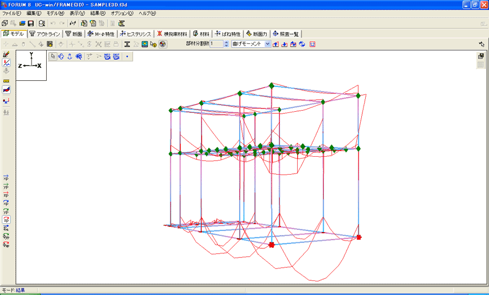Toggle the red φzp curvature button
The image size is (489, 295).
[6, 244]
